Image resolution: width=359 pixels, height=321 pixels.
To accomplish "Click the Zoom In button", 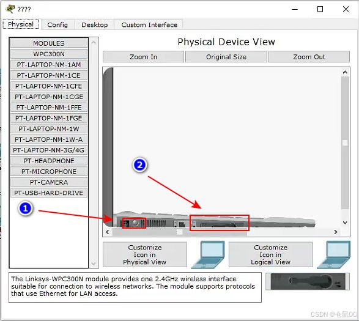I will coord(143,57).
